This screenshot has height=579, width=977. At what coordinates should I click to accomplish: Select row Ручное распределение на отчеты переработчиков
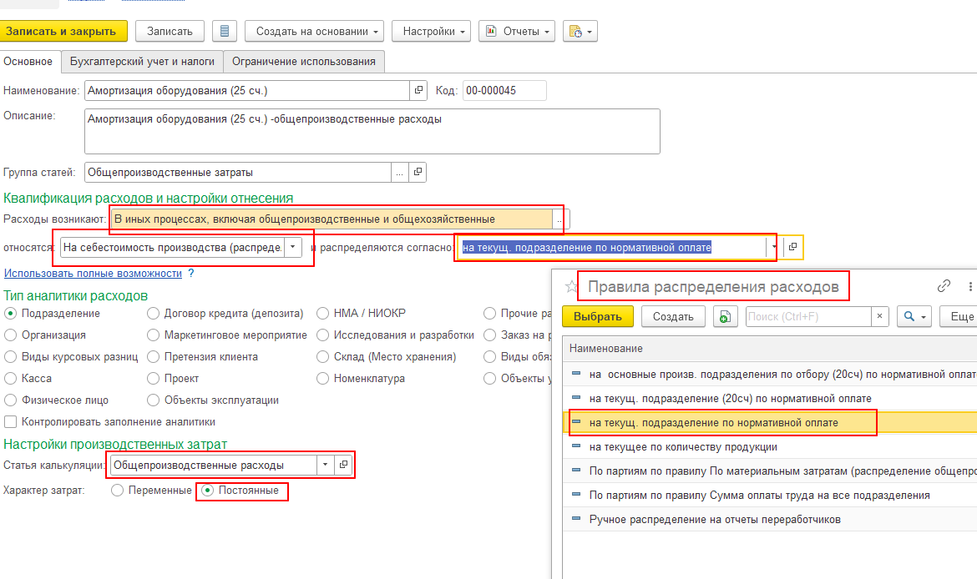(770, 520)
